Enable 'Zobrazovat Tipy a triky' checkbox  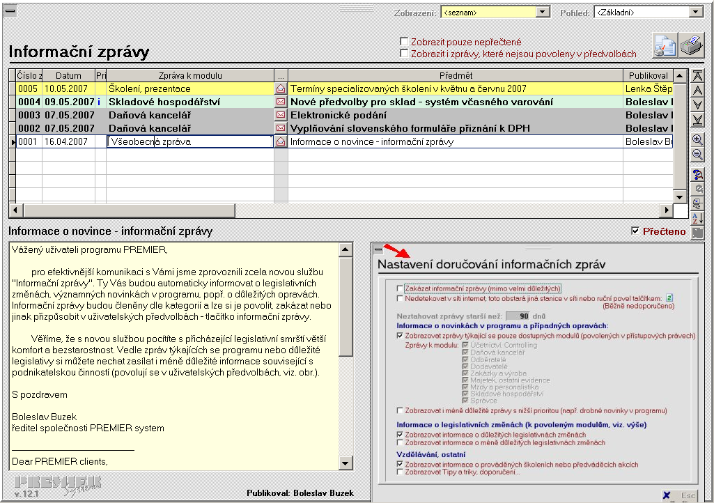(400, 472)
